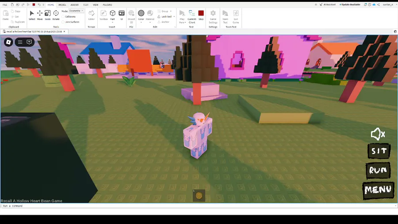This screenshot has height=224, width=398.
Task: Enable the Join Surfaces checkbox
Action: 63,22
